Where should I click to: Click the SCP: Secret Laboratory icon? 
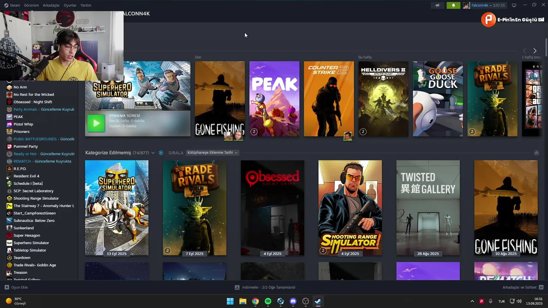point(9,191)
